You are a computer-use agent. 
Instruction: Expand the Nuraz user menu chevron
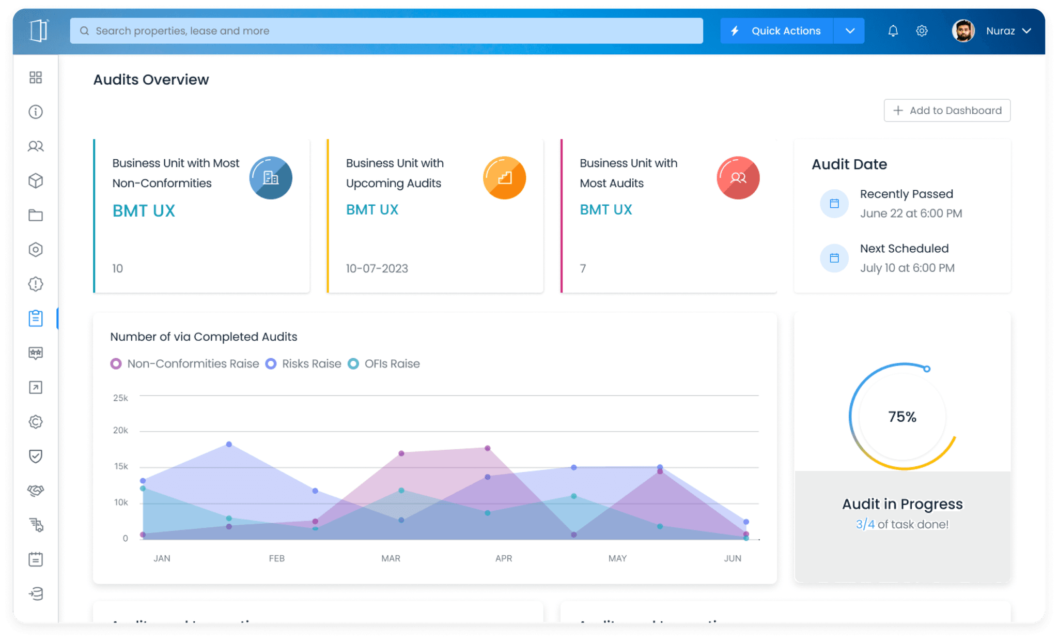coord(1026,31)
